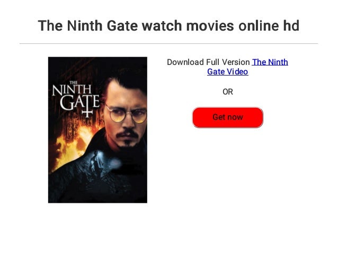Open The Ninth Gate movie poster thumbnail
The width and height of the screenshot is (338, 253).
[x=97, y=130]
